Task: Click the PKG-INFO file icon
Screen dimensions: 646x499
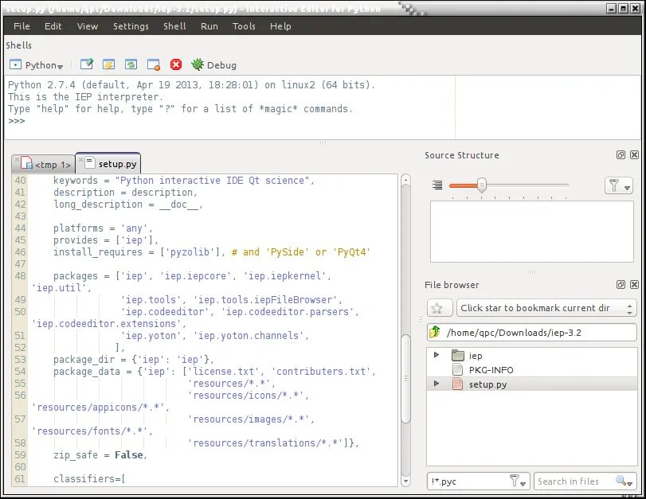Action: (x=457, y=370)
